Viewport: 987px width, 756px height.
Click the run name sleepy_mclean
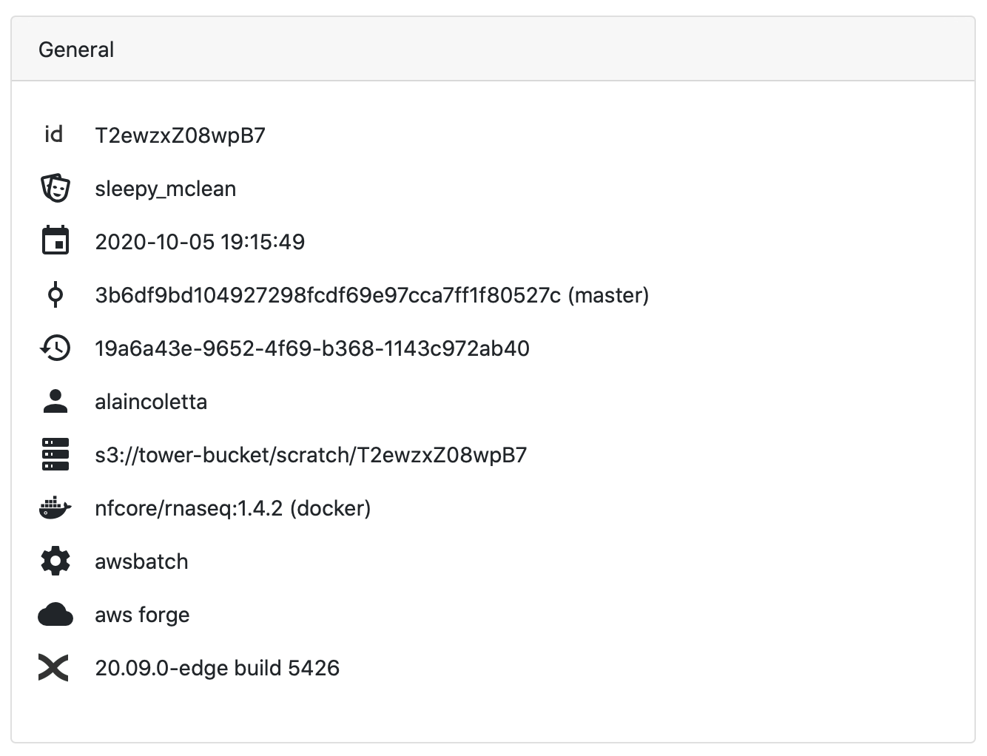click(x=165, y=189)
